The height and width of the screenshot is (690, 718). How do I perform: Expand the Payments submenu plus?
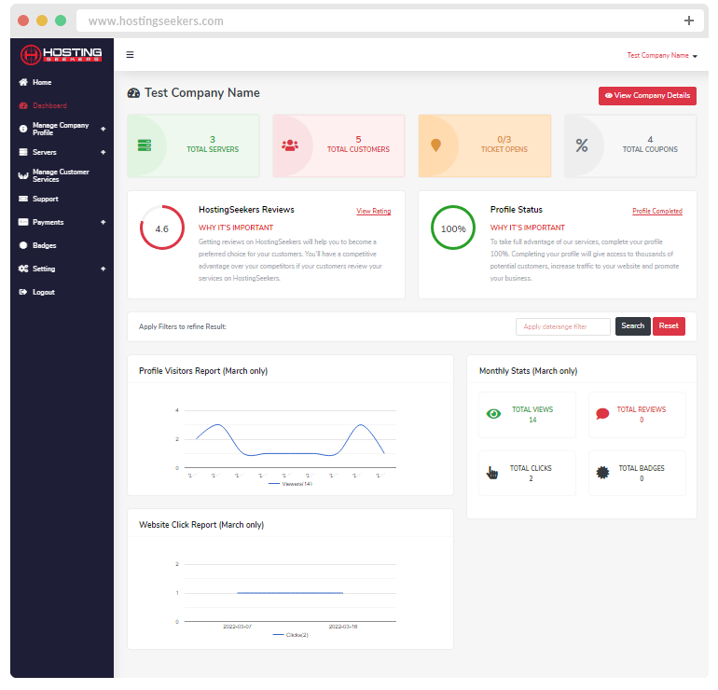[x=103, y=222]
